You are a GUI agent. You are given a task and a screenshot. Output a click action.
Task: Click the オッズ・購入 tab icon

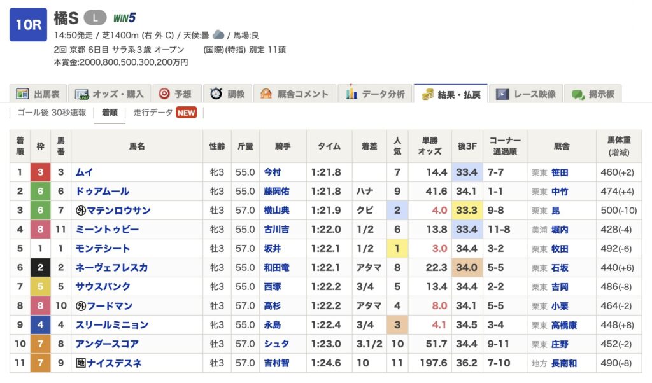click(x=81, y=94)
